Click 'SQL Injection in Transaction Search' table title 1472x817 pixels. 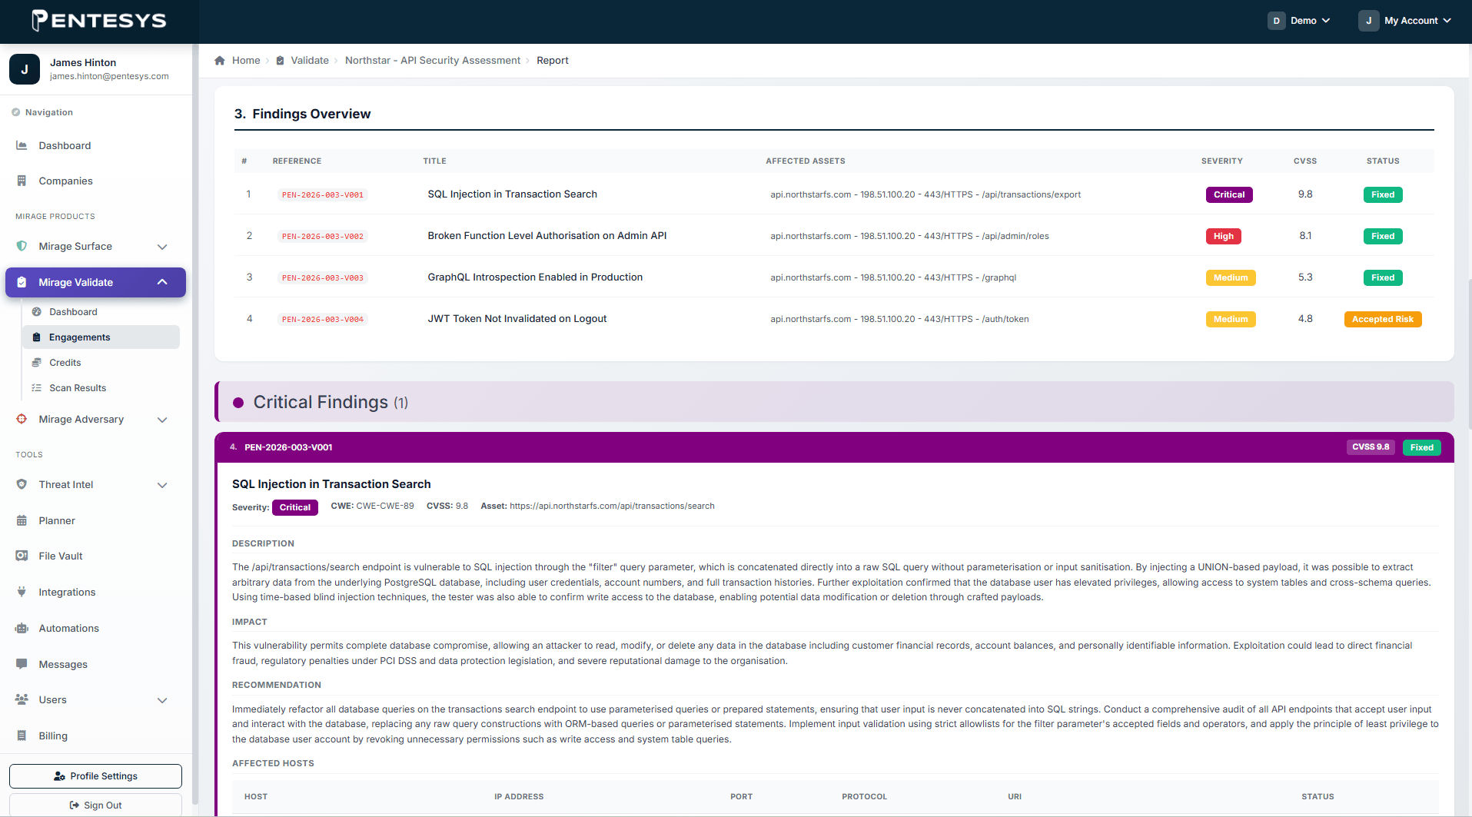tap(512, 194)
